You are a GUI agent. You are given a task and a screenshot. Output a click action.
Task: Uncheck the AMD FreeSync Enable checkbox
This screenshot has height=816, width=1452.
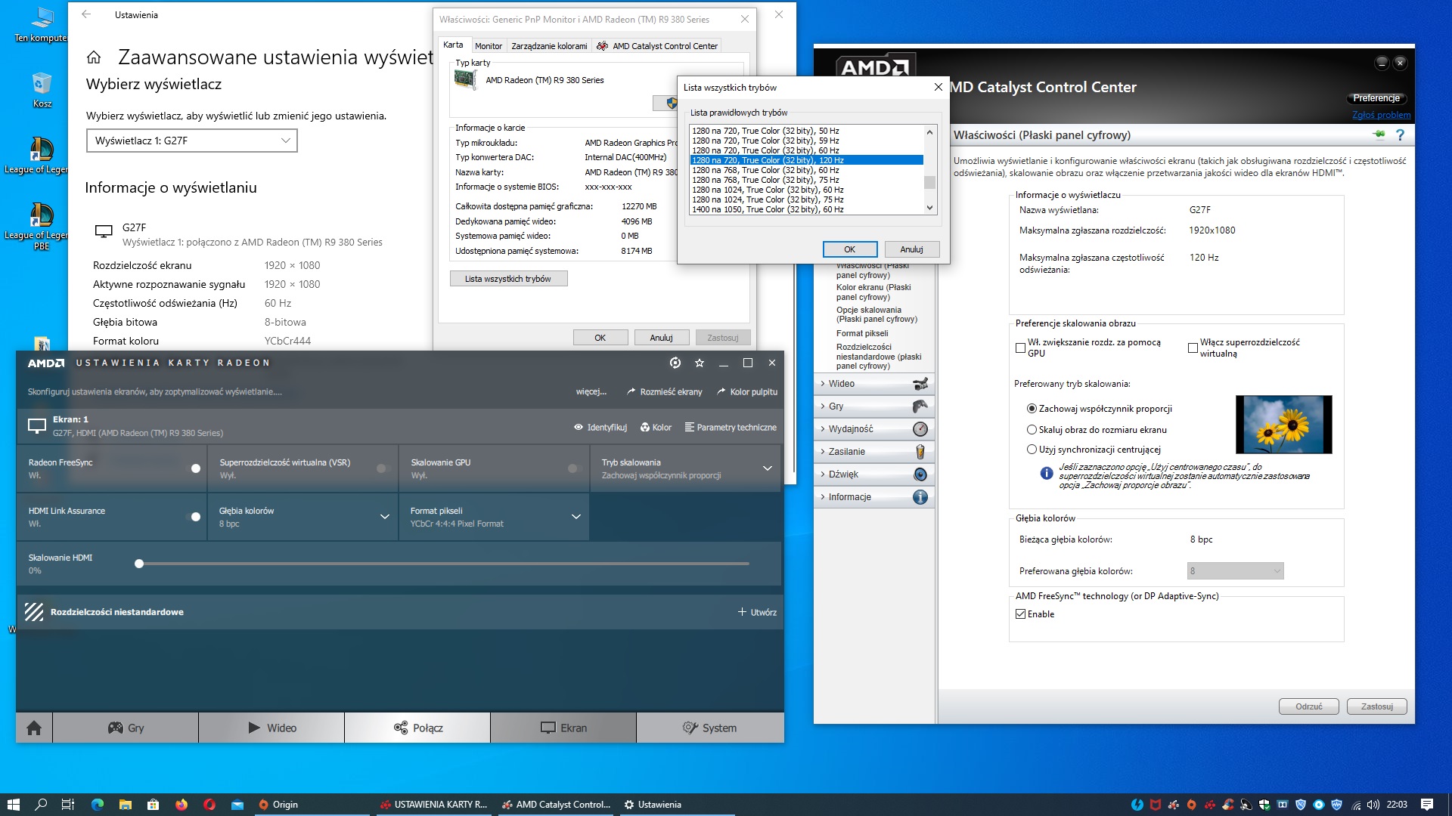pyautogui.click(x=1021, y=614)
